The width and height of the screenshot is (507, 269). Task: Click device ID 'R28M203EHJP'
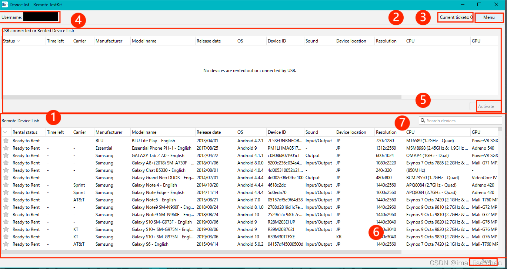pyautogui.click(x=281, y=222)
